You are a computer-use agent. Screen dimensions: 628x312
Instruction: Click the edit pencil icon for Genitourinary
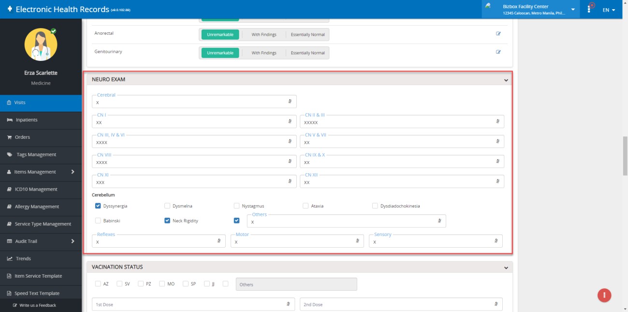(x=498, y=52)
